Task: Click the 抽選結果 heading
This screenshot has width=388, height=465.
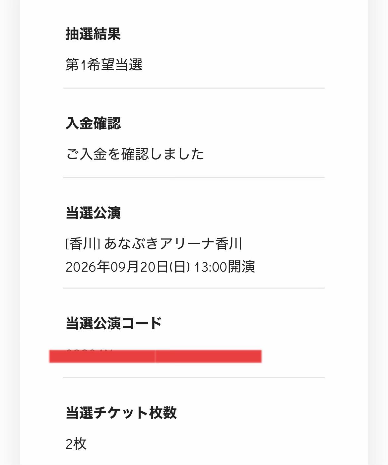Action: (x=93, y=34)
